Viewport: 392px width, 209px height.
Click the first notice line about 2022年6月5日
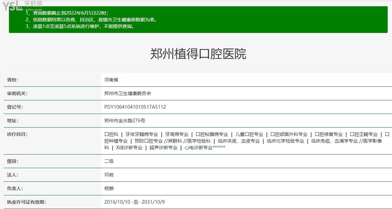coord(67,13)
